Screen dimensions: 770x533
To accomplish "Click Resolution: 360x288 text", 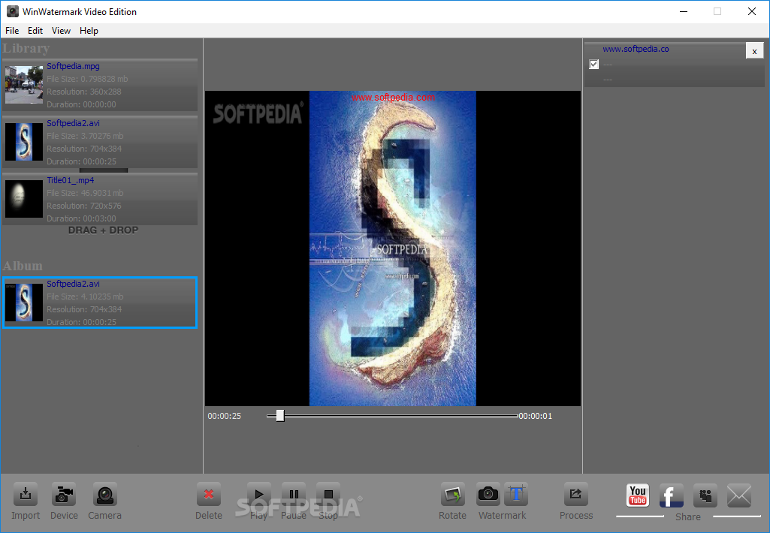I will click(x=84, y=92).
